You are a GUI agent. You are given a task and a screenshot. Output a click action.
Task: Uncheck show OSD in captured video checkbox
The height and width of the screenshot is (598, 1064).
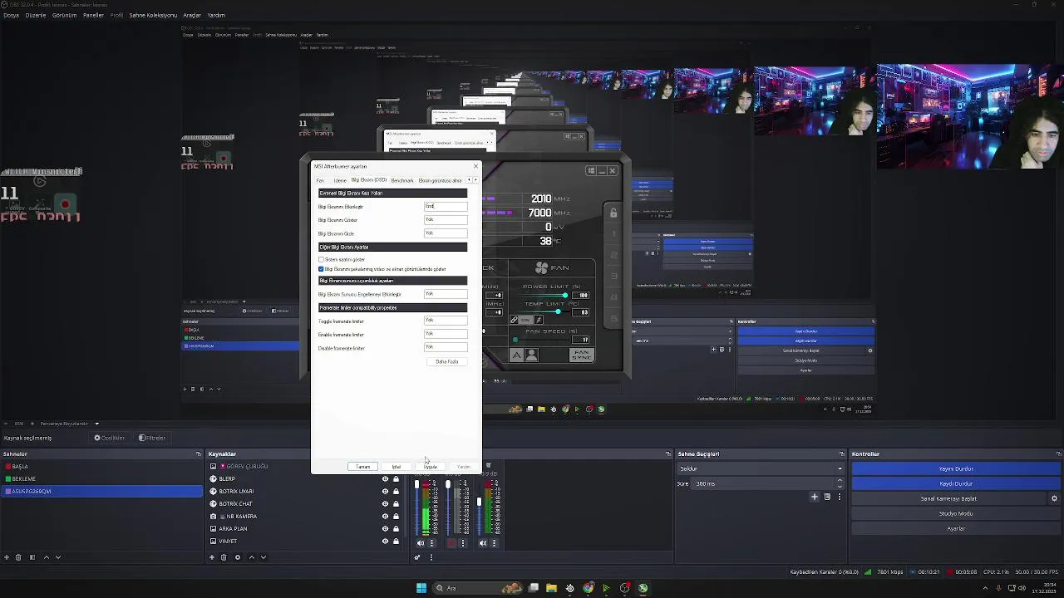[321, 269]
